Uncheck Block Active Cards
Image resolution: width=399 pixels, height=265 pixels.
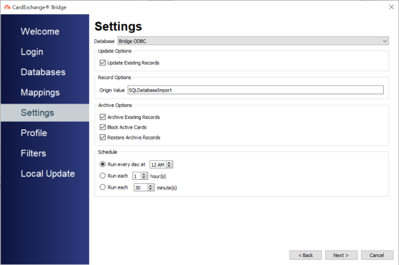pos(102,127)
